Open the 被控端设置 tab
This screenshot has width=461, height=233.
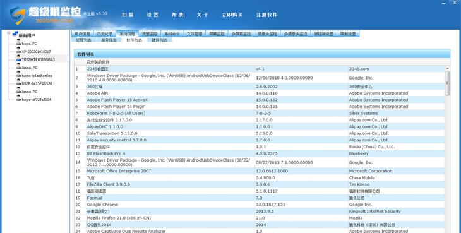pos(323,34)
